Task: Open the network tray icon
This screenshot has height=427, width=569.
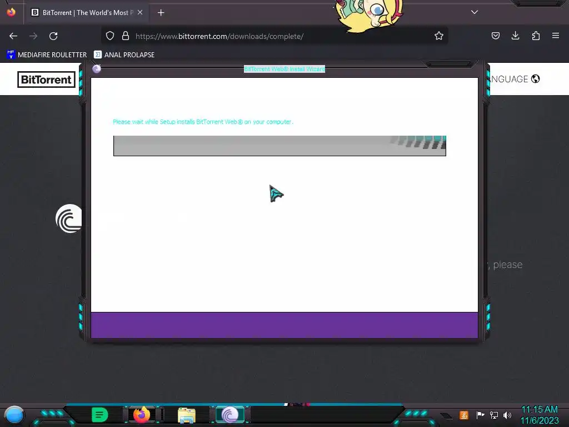Action: point(494,415)
